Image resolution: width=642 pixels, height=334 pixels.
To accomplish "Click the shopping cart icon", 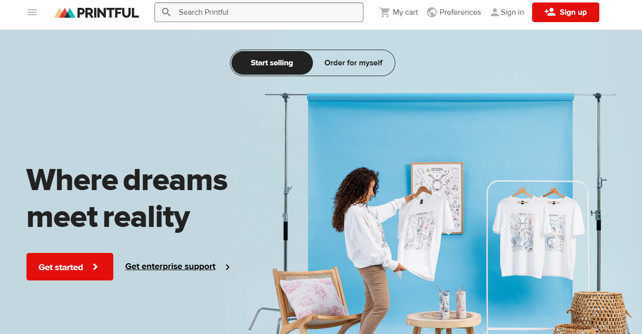I will pos(385,12).
